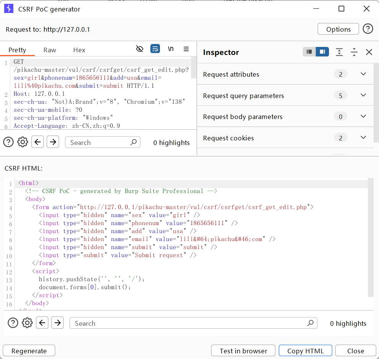Image resolution: width=379 pixels, height=359 pixels.
Task: Click the Request cookies count badge 2
Action: coord(340,138)
